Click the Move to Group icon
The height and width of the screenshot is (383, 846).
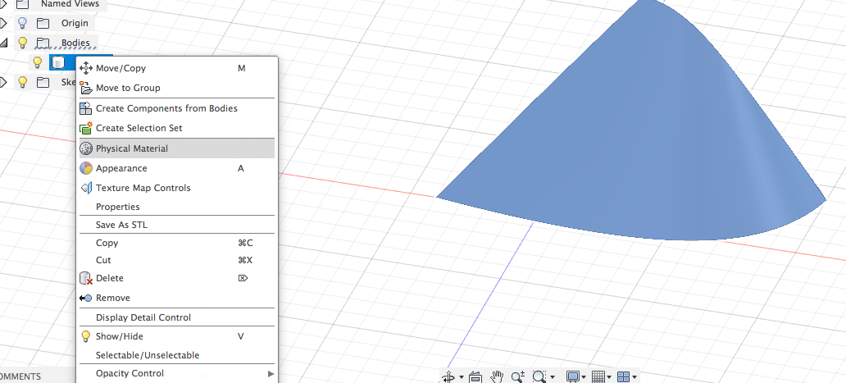coord(86,88)
